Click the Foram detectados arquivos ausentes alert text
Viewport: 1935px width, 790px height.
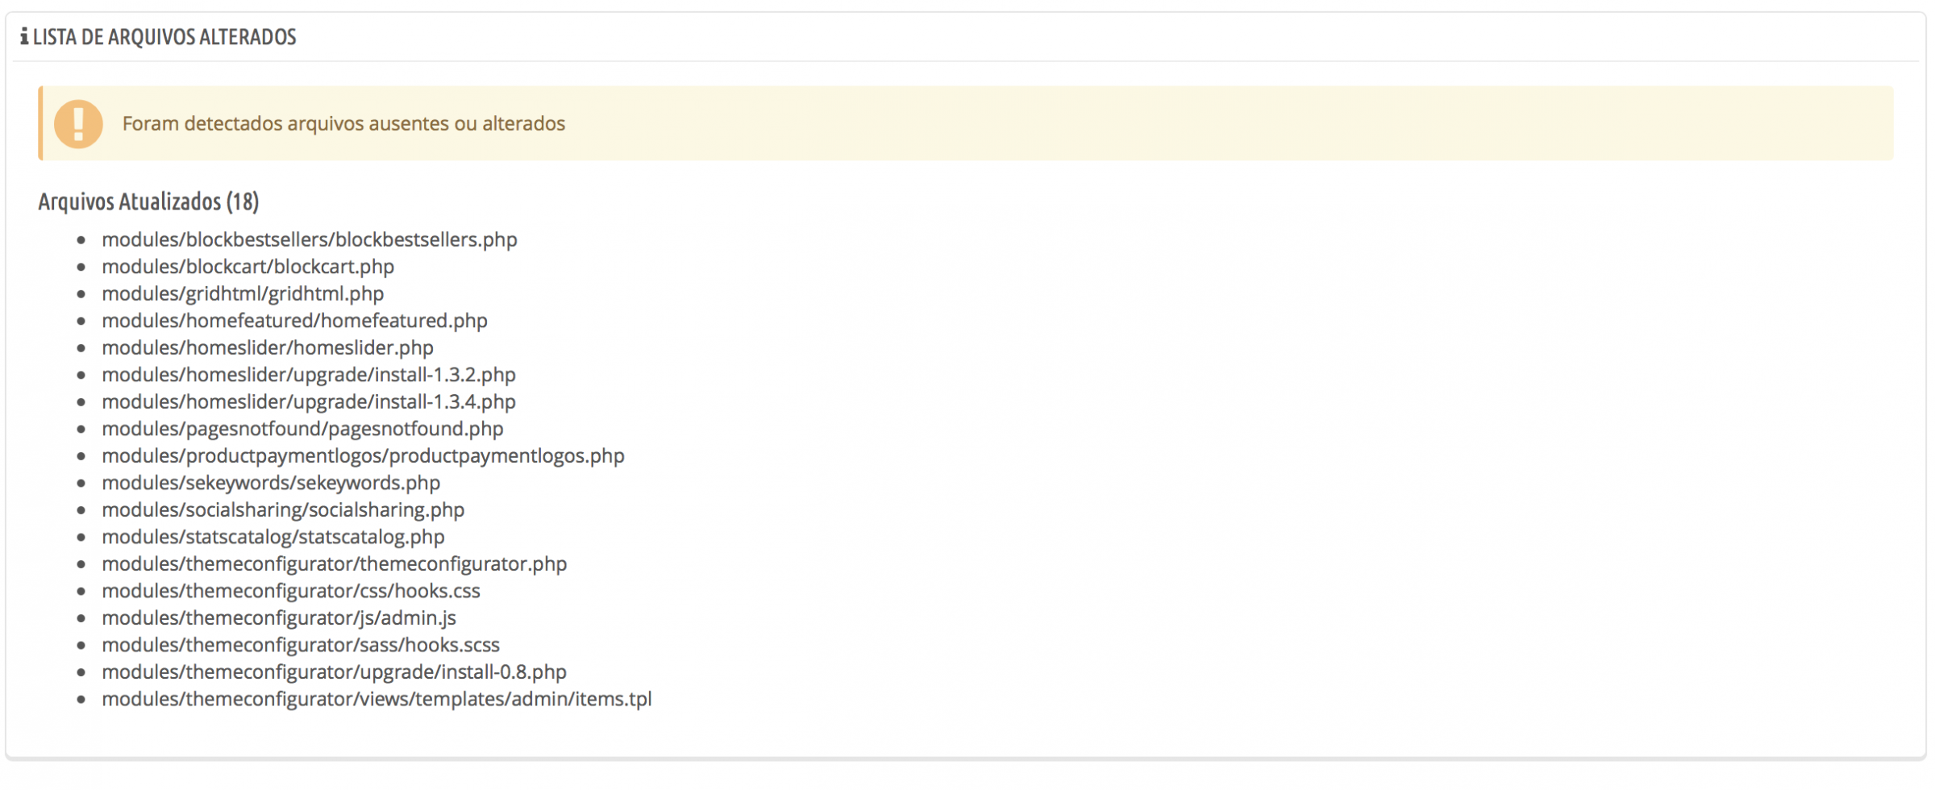point(343,123)
